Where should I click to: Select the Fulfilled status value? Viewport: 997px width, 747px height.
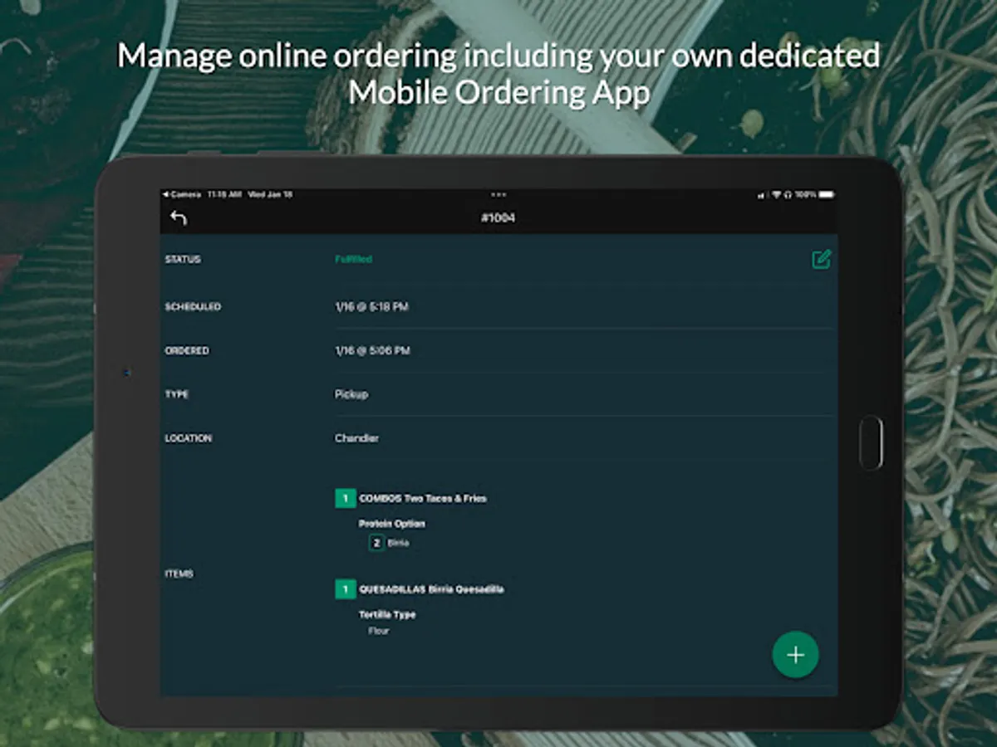pos(353,259)
